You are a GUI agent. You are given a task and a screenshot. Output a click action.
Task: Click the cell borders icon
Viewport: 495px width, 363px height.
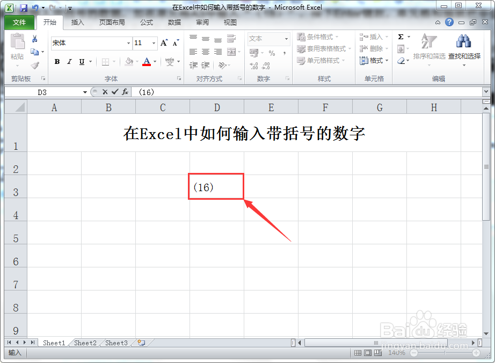pyautogui.click(x=105, y=62)
